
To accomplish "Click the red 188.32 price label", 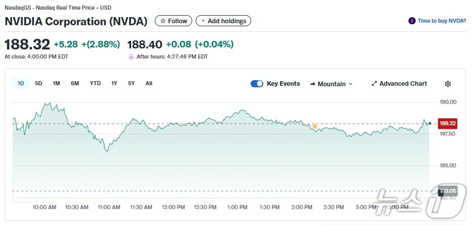I will point(448,123).
